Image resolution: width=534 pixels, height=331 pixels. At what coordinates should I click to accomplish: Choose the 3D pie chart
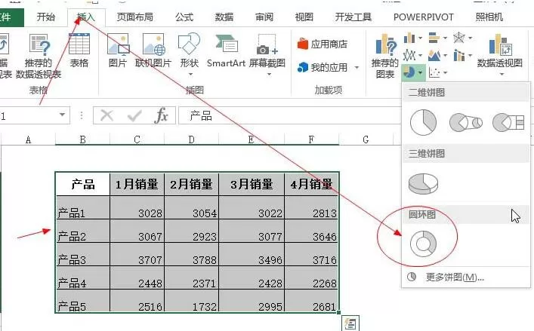[423, 183]
